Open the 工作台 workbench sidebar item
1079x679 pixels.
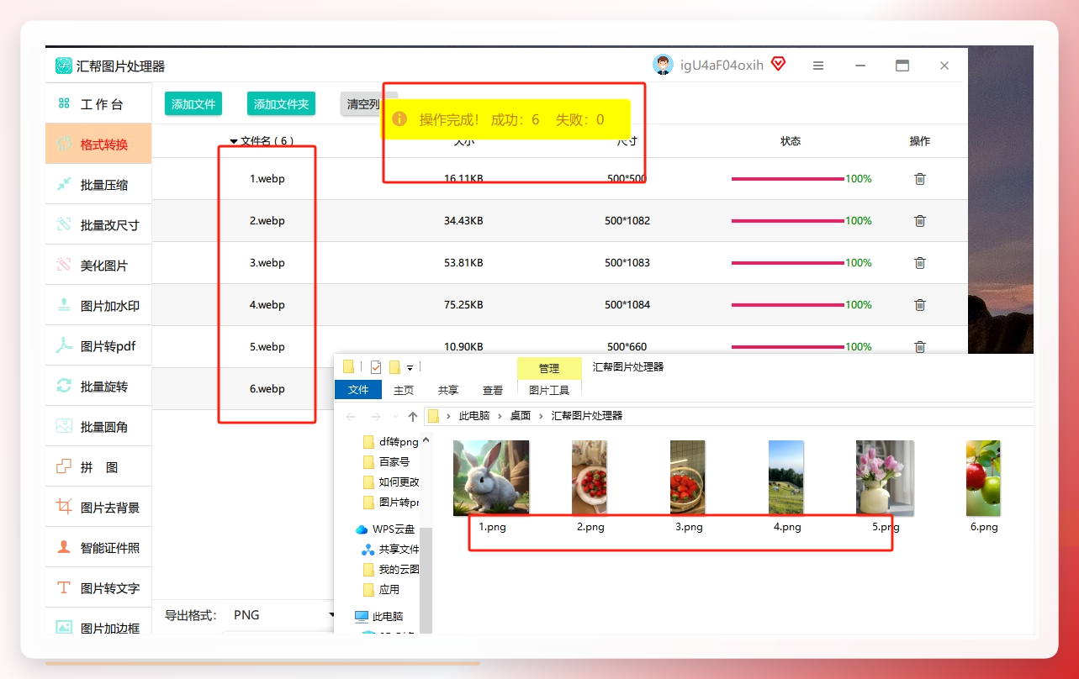click(x=98, y=104)
